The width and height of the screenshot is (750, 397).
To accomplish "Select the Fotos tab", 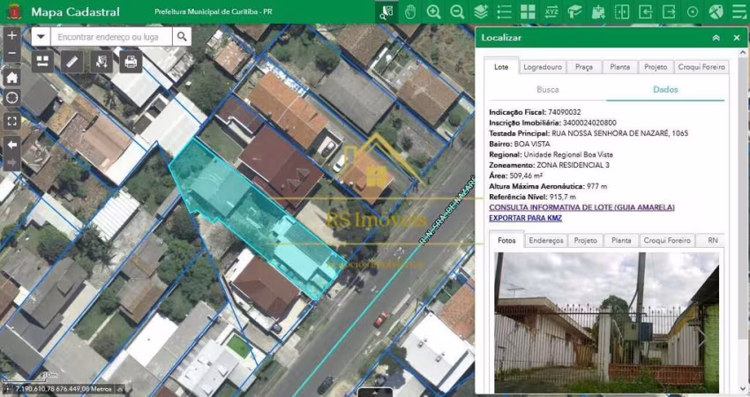I will coord(506,240).
